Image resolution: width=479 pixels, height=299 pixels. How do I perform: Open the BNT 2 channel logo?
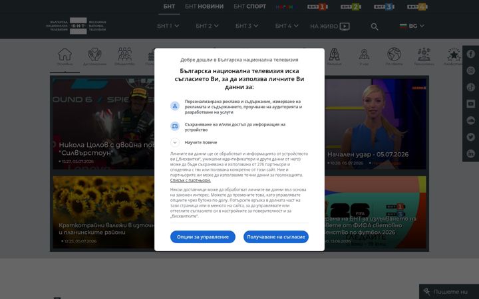tap(351, 7)
